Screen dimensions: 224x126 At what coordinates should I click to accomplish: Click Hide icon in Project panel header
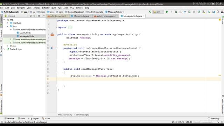pyautogui.click(x=43, y=16)
